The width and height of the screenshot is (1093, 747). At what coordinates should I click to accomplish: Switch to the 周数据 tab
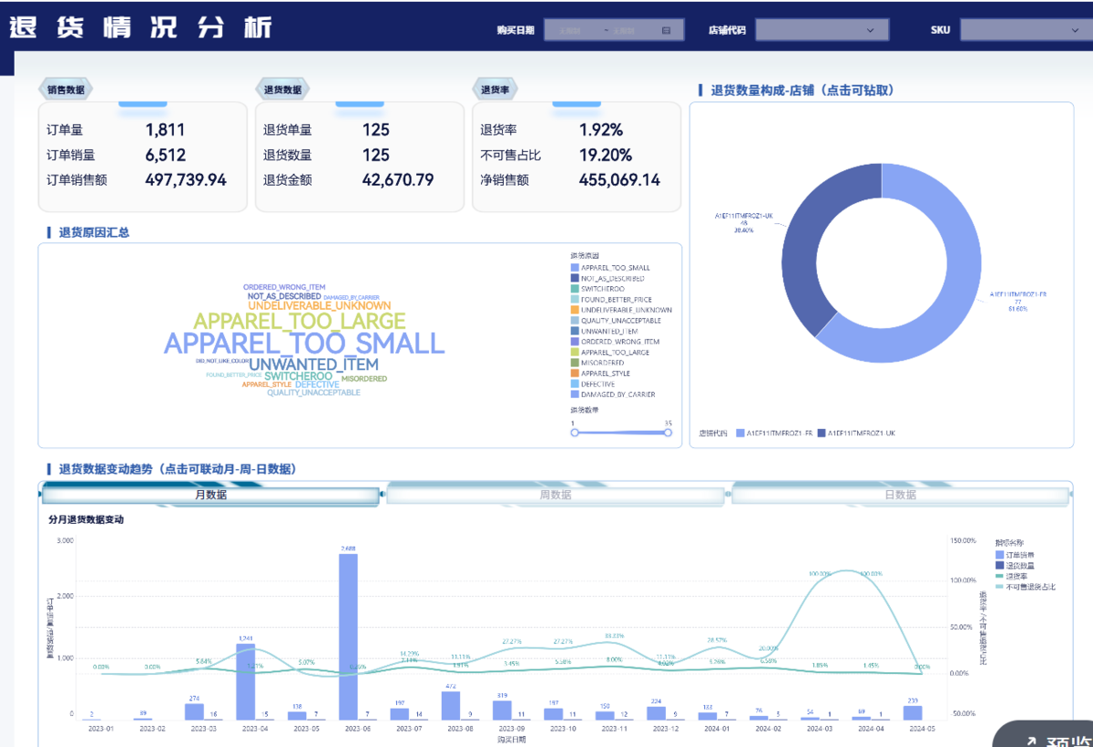click(x=556, y=495)
